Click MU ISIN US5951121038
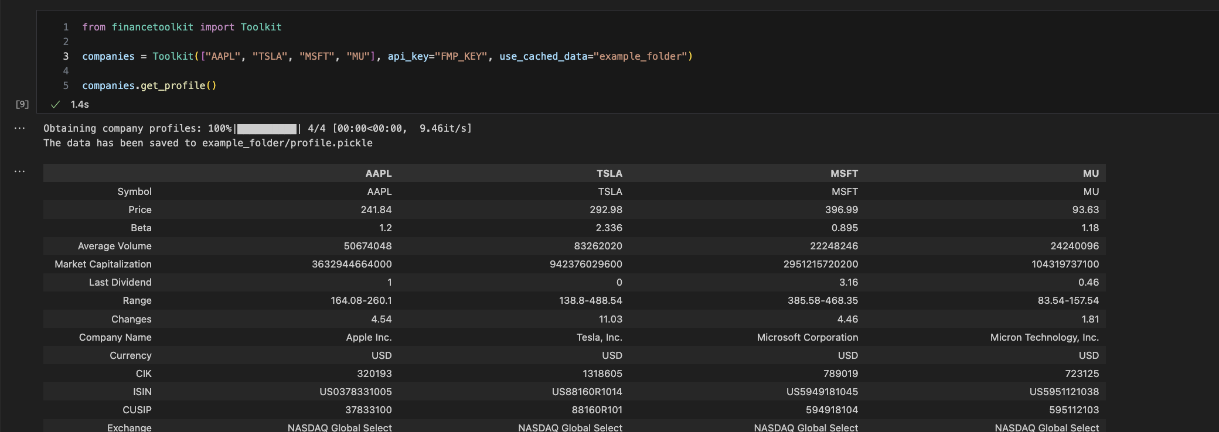Viewport: 1219px width, 432px height. point(1064,392)
